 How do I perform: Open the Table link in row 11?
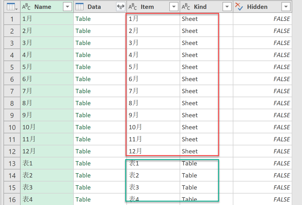[x=83, y=139]
